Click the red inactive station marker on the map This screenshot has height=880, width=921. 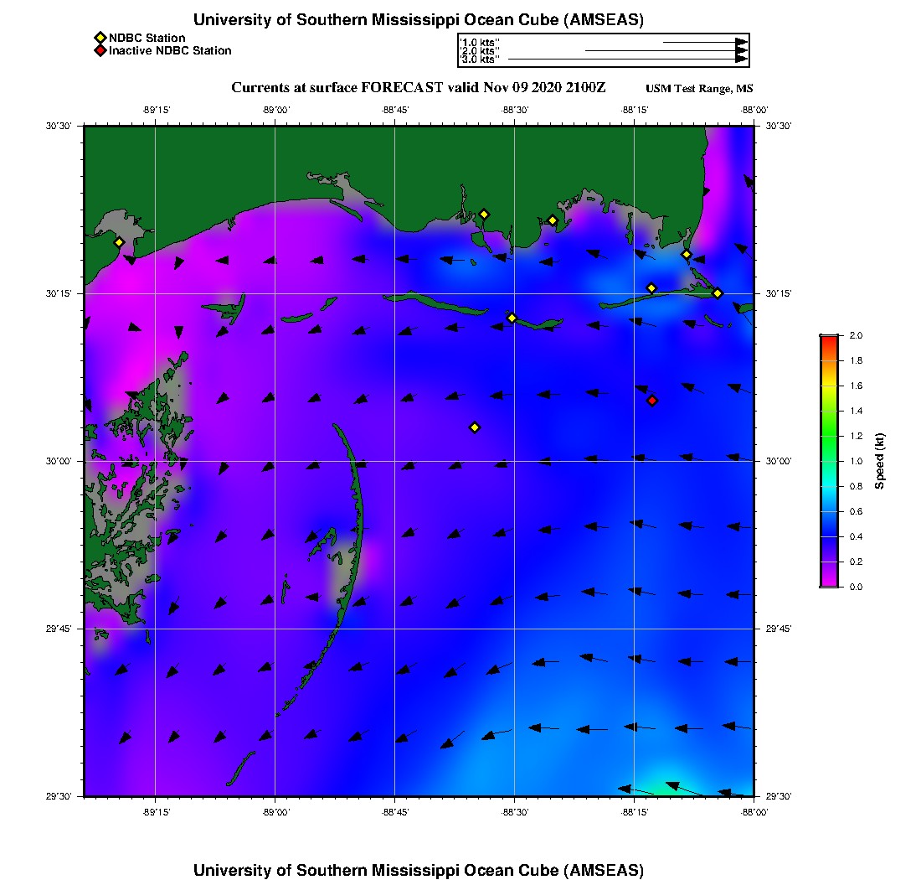652,401
